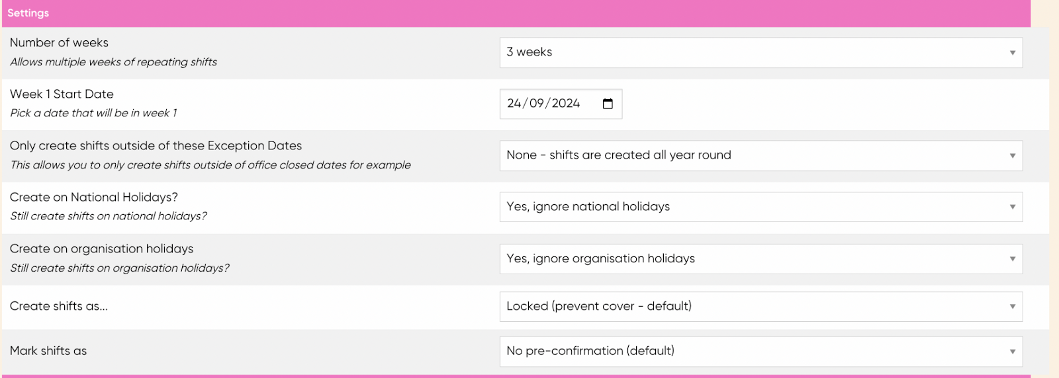
Task: Expand 'Yes, ignore national holidays' dropdown
Action: tap(760, 208)
